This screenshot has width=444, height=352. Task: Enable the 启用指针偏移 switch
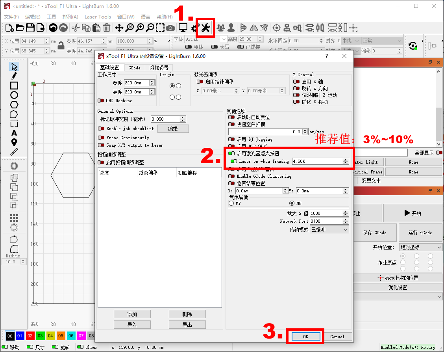[x=200, y=82]
